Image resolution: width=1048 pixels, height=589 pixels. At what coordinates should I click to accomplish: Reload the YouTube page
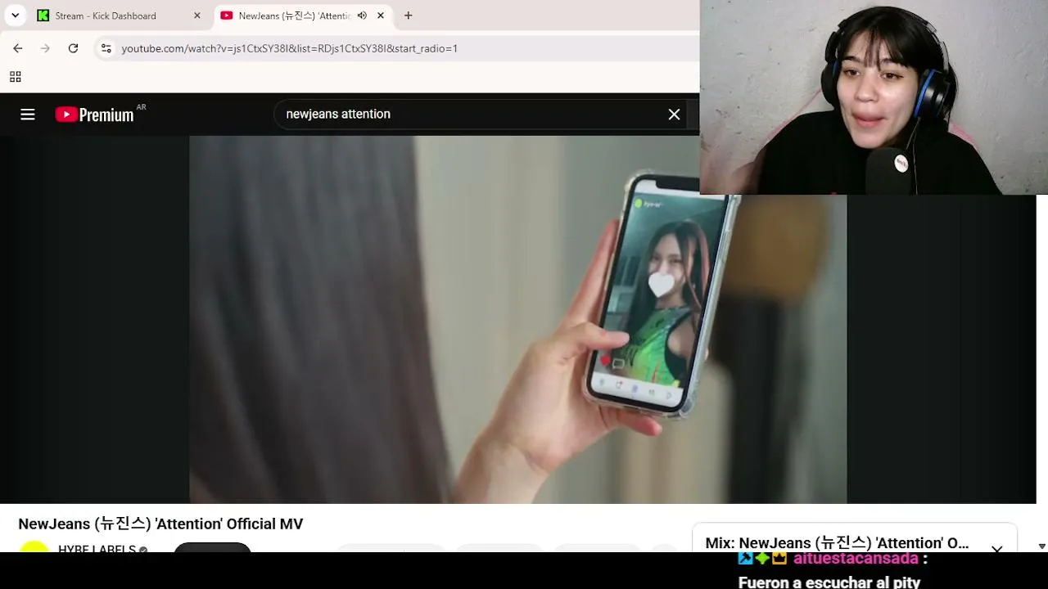tap(73, 48)
